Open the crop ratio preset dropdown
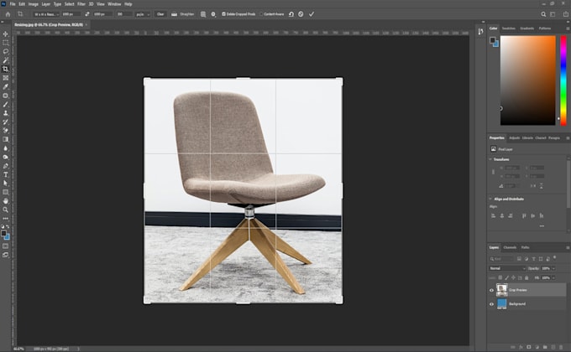Viewport: 571px width, 352px height. [x=46, y=14]
